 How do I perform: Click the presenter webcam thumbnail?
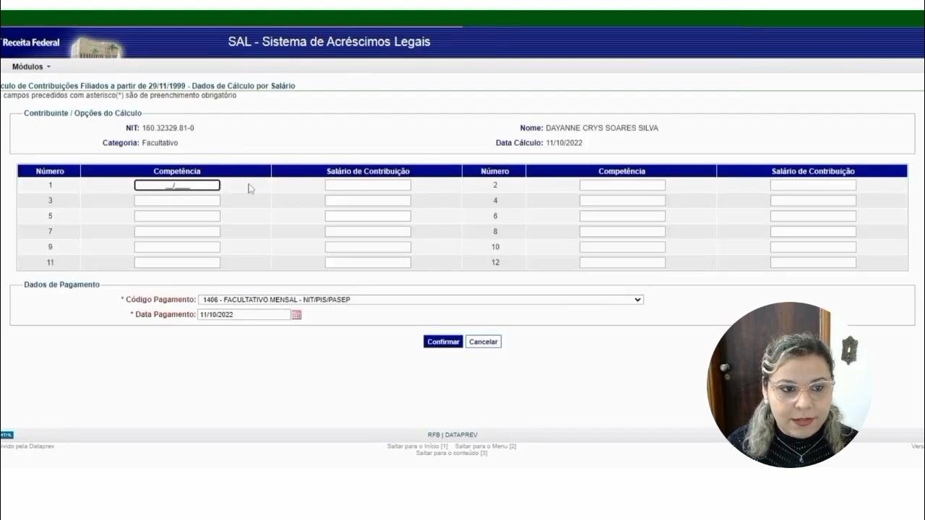[789, 385]
